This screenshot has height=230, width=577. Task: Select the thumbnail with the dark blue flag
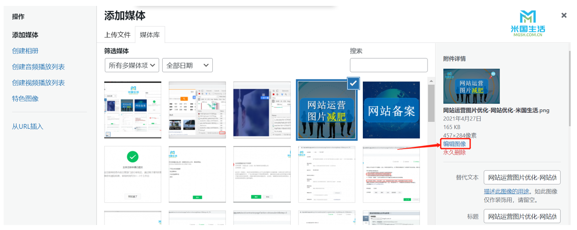pos(262,110)
